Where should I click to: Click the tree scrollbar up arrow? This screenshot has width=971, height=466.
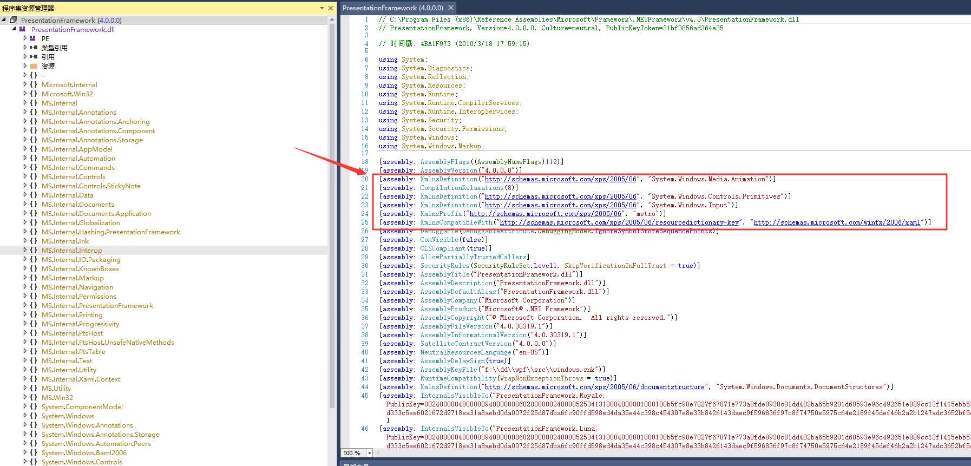tap(332, 20)
